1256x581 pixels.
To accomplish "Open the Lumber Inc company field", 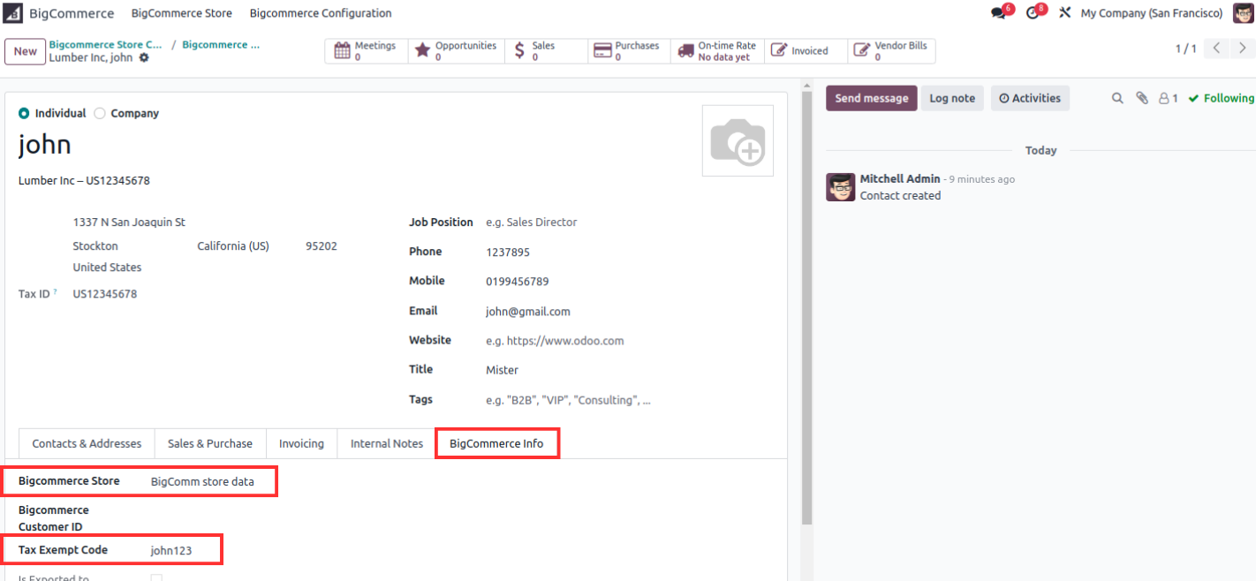I will point(84,181).
